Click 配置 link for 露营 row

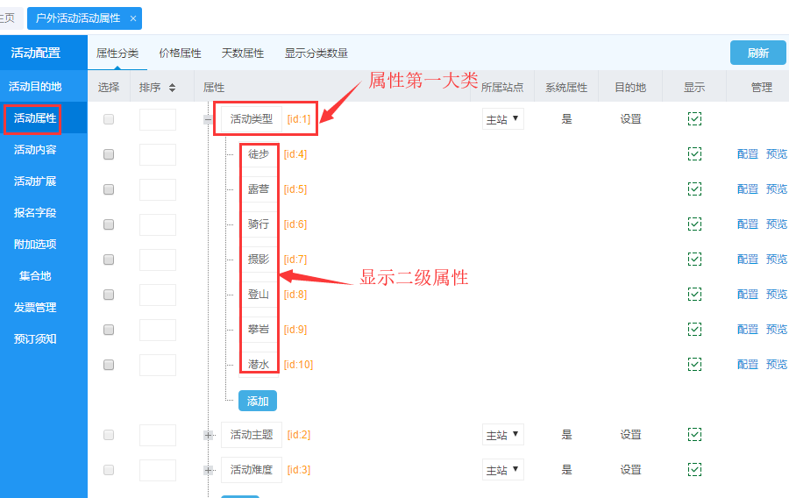[x=747, y=189]
